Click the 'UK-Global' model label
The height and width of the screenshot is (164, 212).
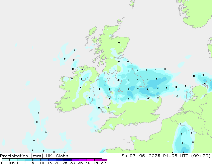[x=58, y=156]
